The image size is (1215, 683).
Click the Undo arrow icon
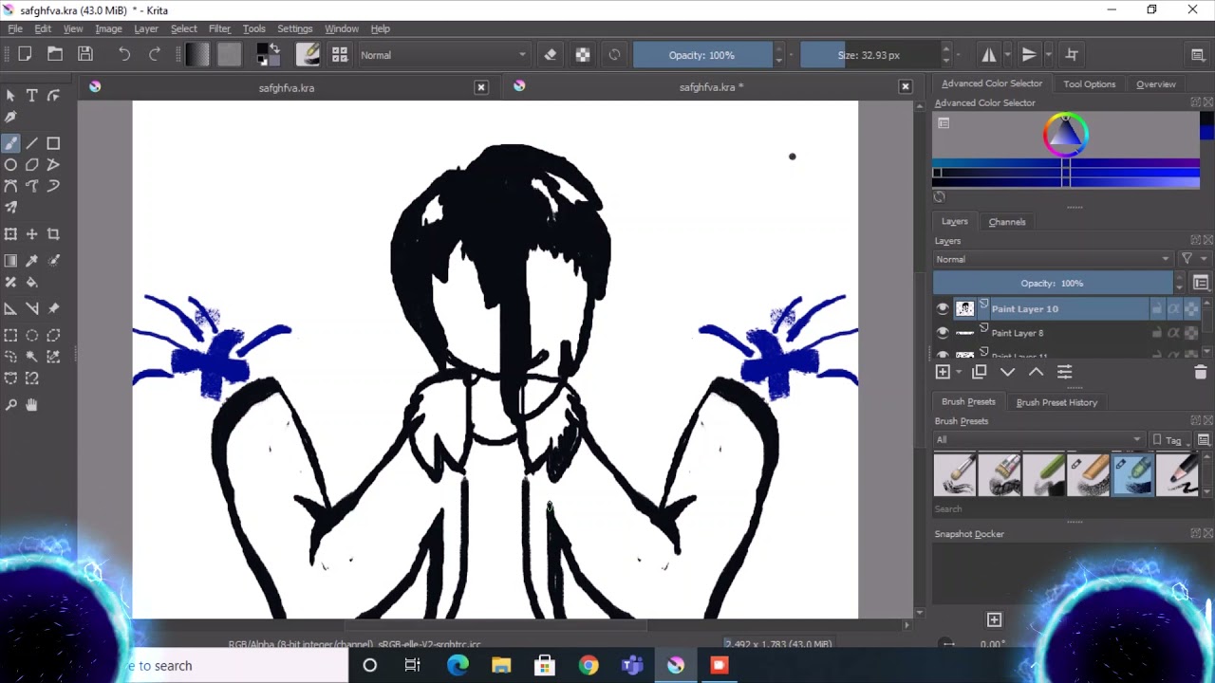click(x=124, y=55)
